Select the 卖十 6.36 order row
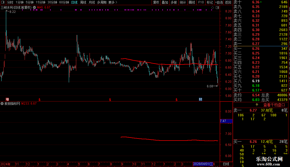 (x=260, y=2)
